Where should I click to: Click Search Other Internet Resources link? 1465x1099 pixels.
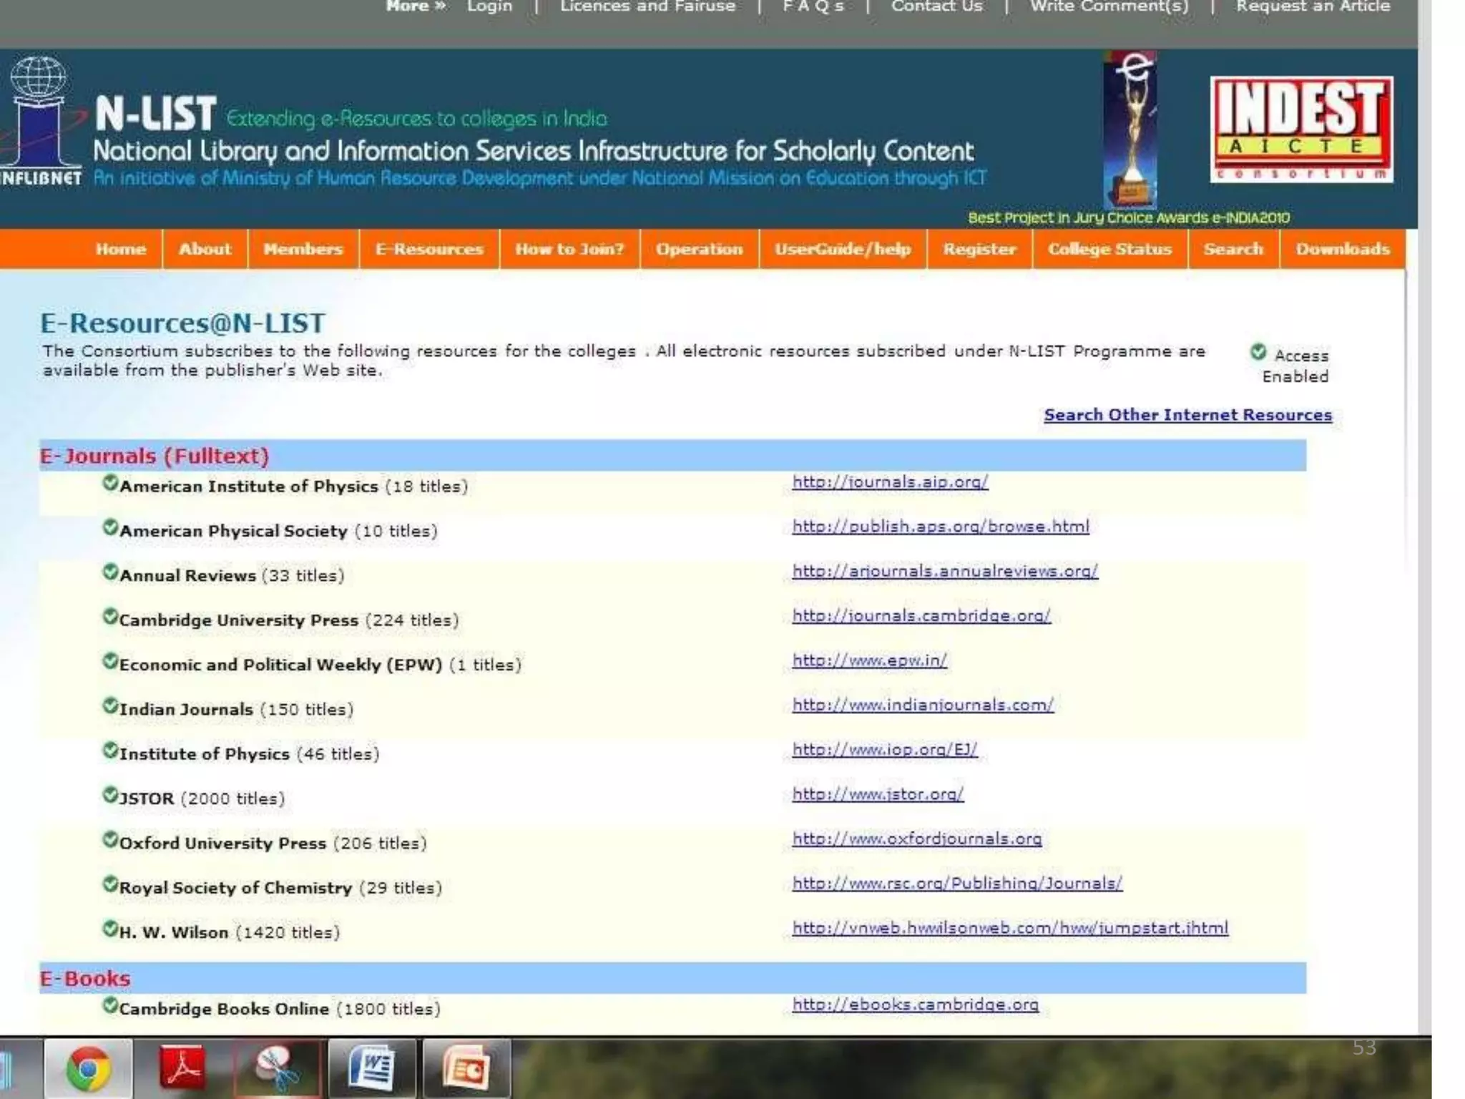coord(1187,415)
